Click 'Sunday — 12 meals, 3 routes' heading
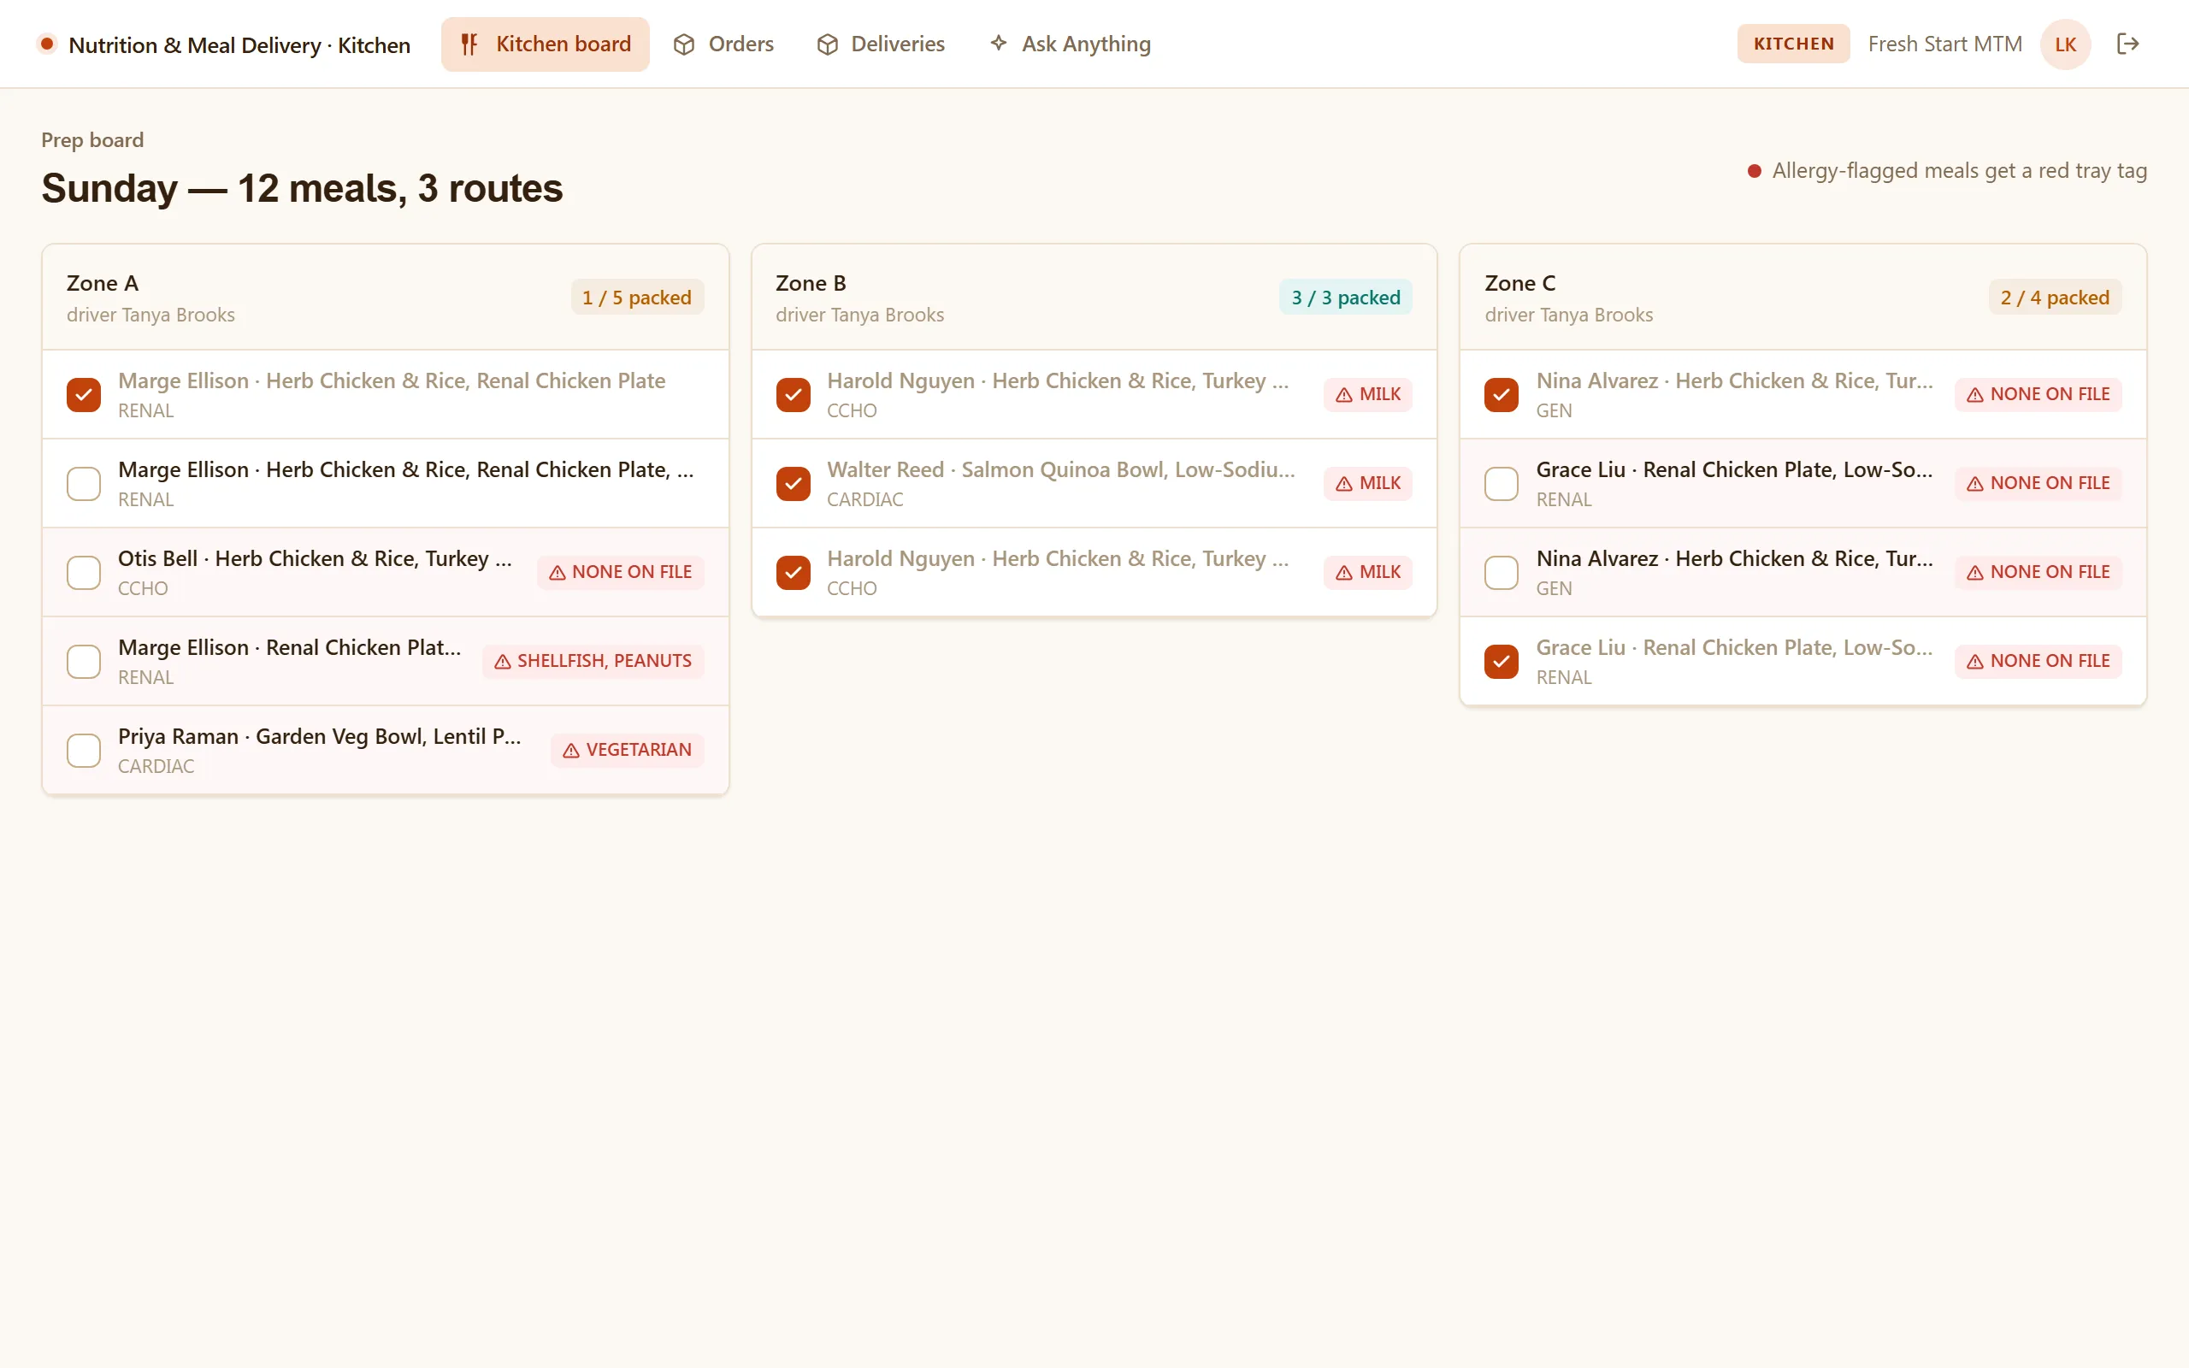This screenshot has height=1368, width=2189. tap(302, 188)
